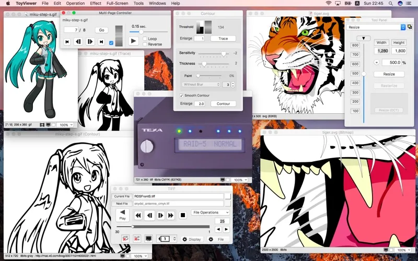Click the Contour button

[x=223, y=103]
